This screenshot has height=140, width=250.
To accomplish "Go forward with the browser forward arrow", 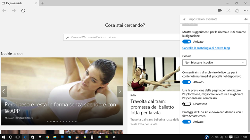I will 14,11.
